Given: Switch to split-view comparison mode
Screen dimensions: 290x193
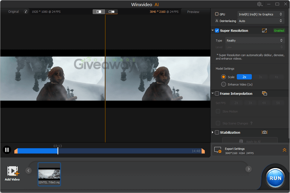Looking at the screenshot, I should click(99, 12).
